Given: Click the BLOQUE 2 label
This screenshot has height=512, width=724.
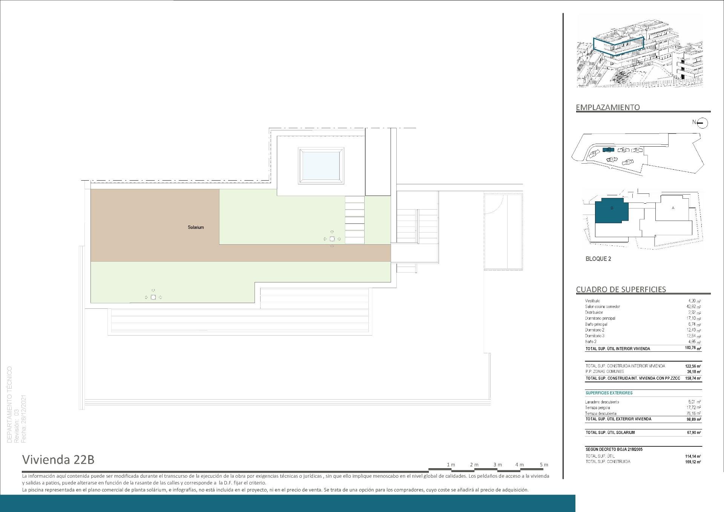Looking at the screenshot, I should tap(598, 259).
